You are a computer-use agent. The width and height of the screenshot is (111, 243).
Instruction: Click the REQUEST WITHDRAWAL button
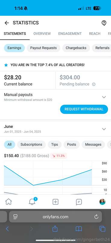point(84,109)
